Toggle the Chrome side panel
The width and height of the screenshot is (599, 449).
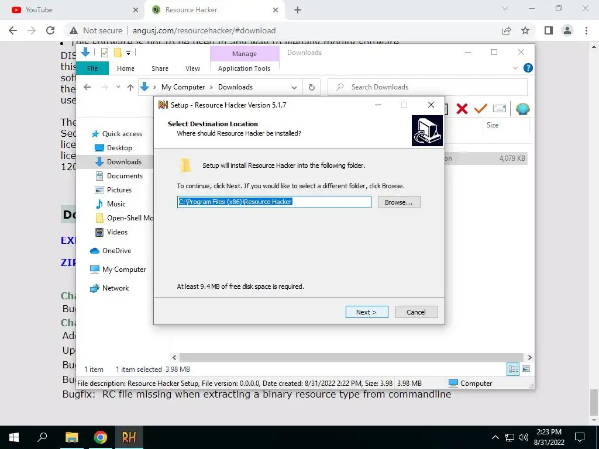pyautogui.click(x=549, y=30)
